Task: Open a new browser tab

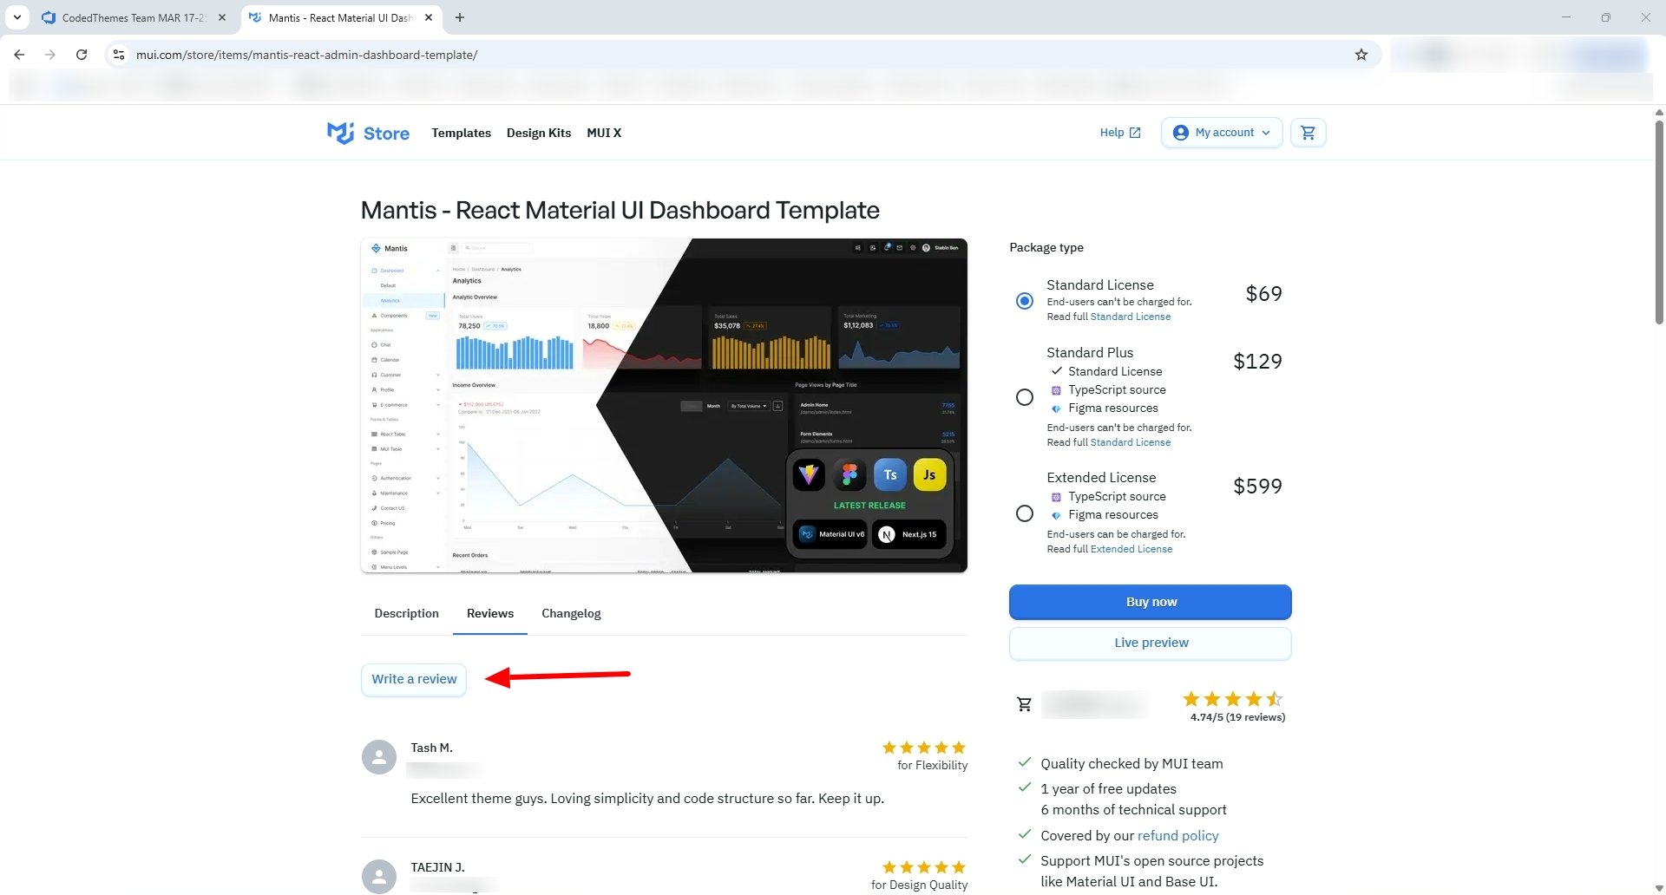Action: [x=460, y=17]
